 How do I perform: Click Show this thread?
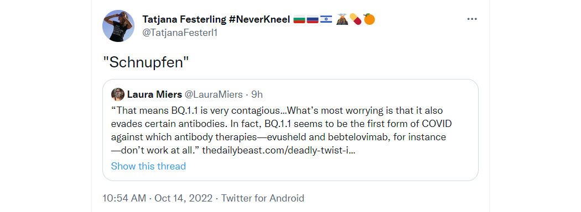tap(148, 166)
